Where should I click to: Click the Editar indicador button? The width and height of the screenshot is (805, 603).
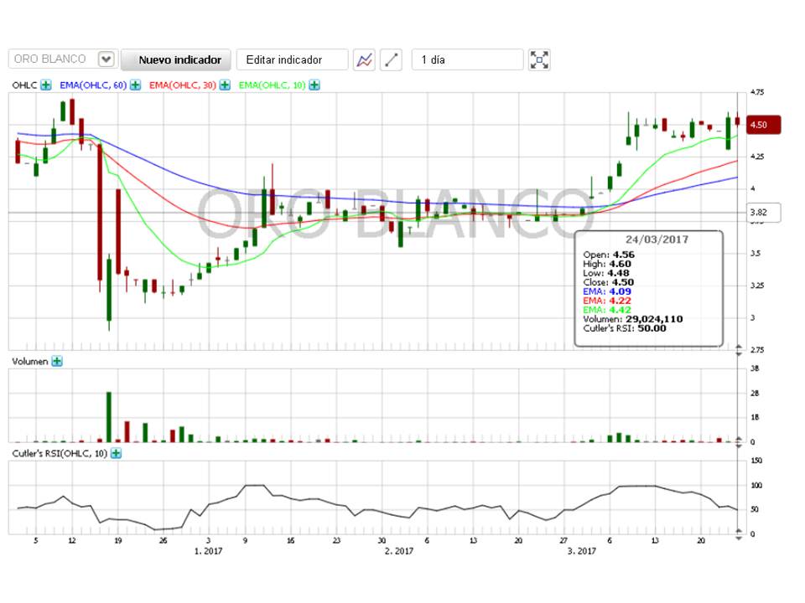click(x=292, y=60)
